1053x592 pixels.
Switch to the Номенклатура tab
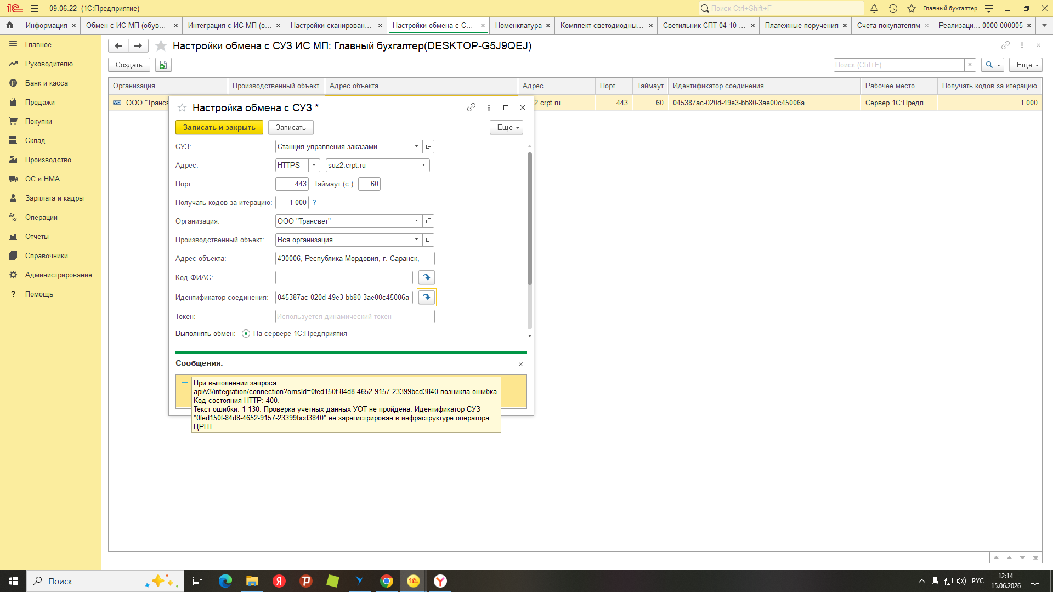(518, 25)
